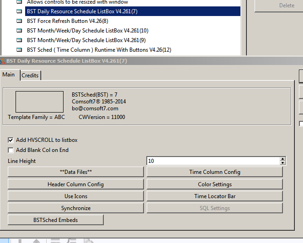
Task: Click icon of Month/Week/Day Schedule ListBox (9)
Action: 19,40
